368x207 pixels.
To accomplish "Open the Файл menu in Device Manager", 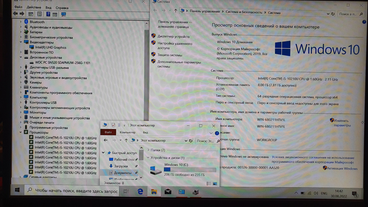I will (18, 7).
